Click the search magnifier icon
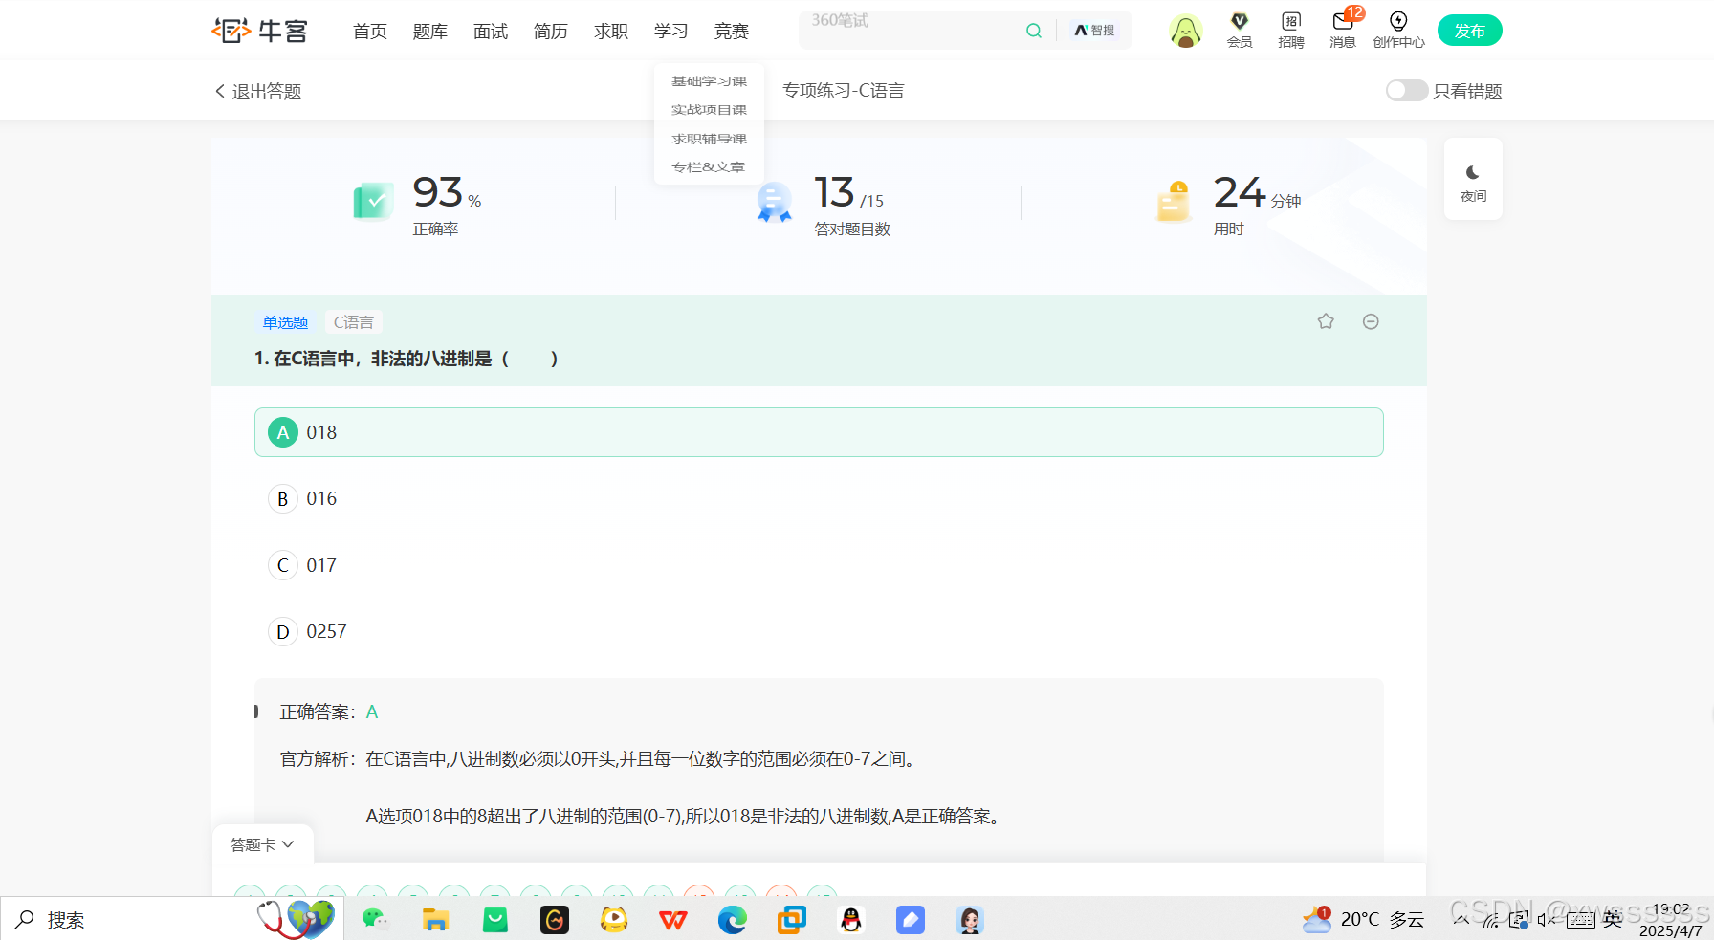The width and height of the screenshot is (1714, 940). (1033, 31)
